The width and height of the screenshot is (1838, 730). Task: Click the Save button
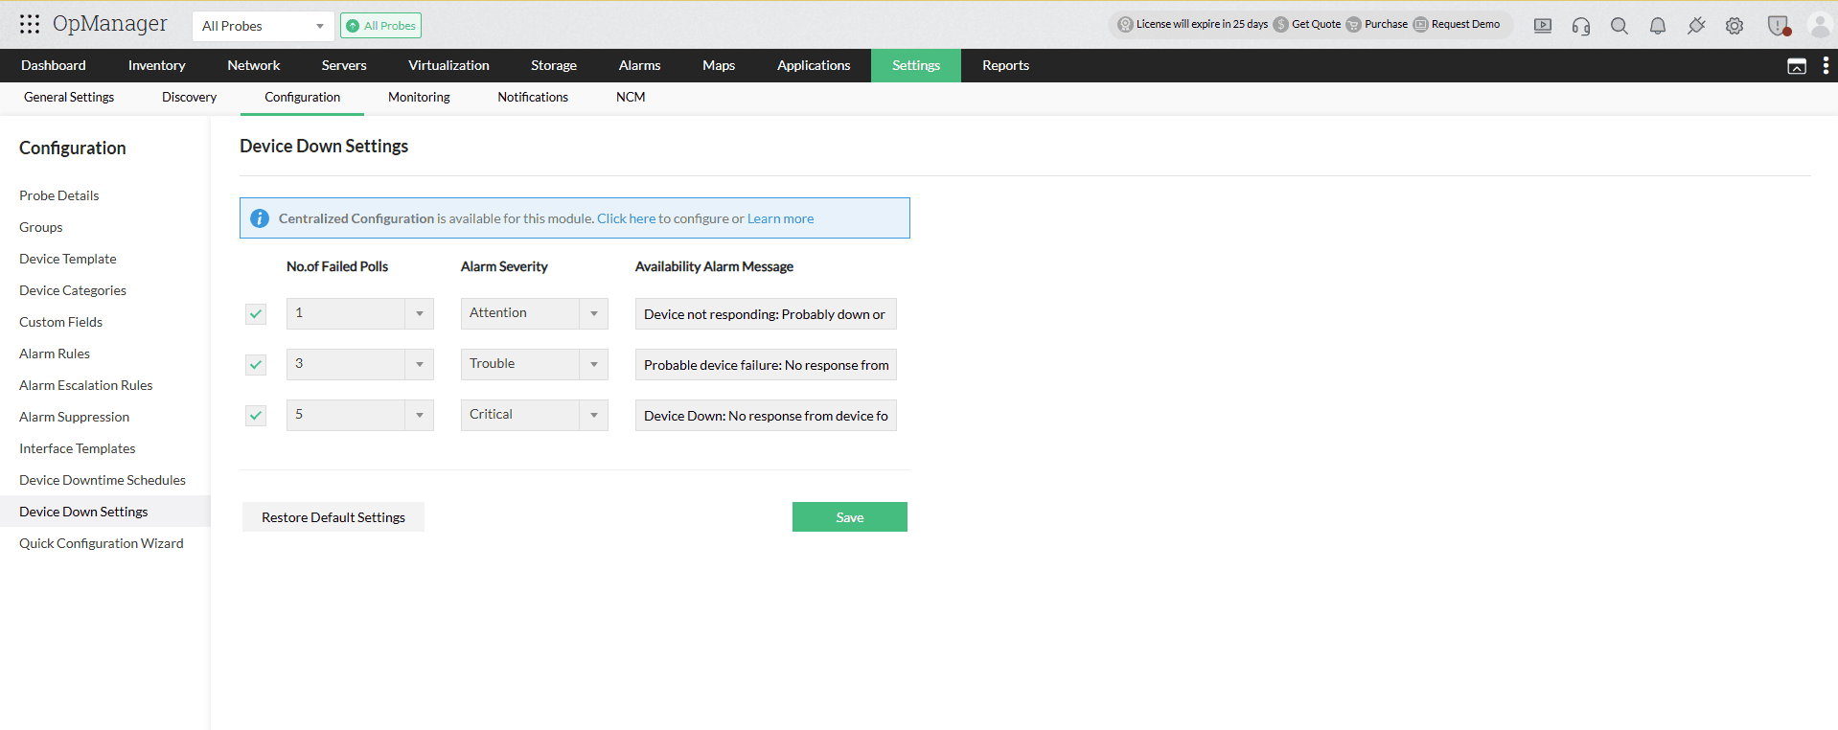pyautogui.click(x=850, y=517)
